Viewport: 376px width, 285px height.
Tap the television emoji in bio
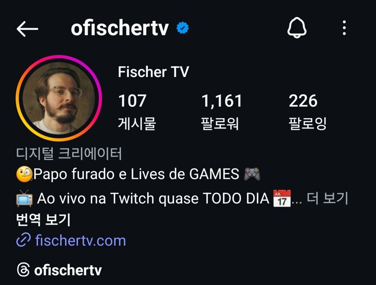(x=24, y=198)
